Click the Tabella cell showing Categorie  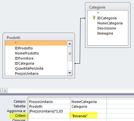(88, 106)
